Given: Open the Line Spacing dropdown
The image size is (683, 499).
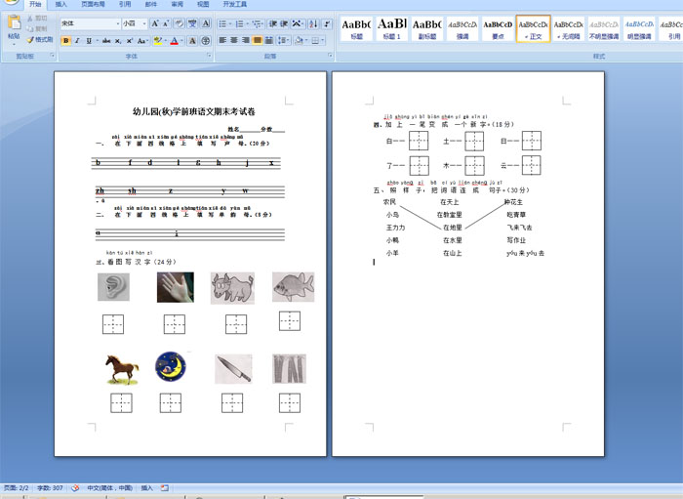Looking at the screenshot, I should click(x=284, y=41).
